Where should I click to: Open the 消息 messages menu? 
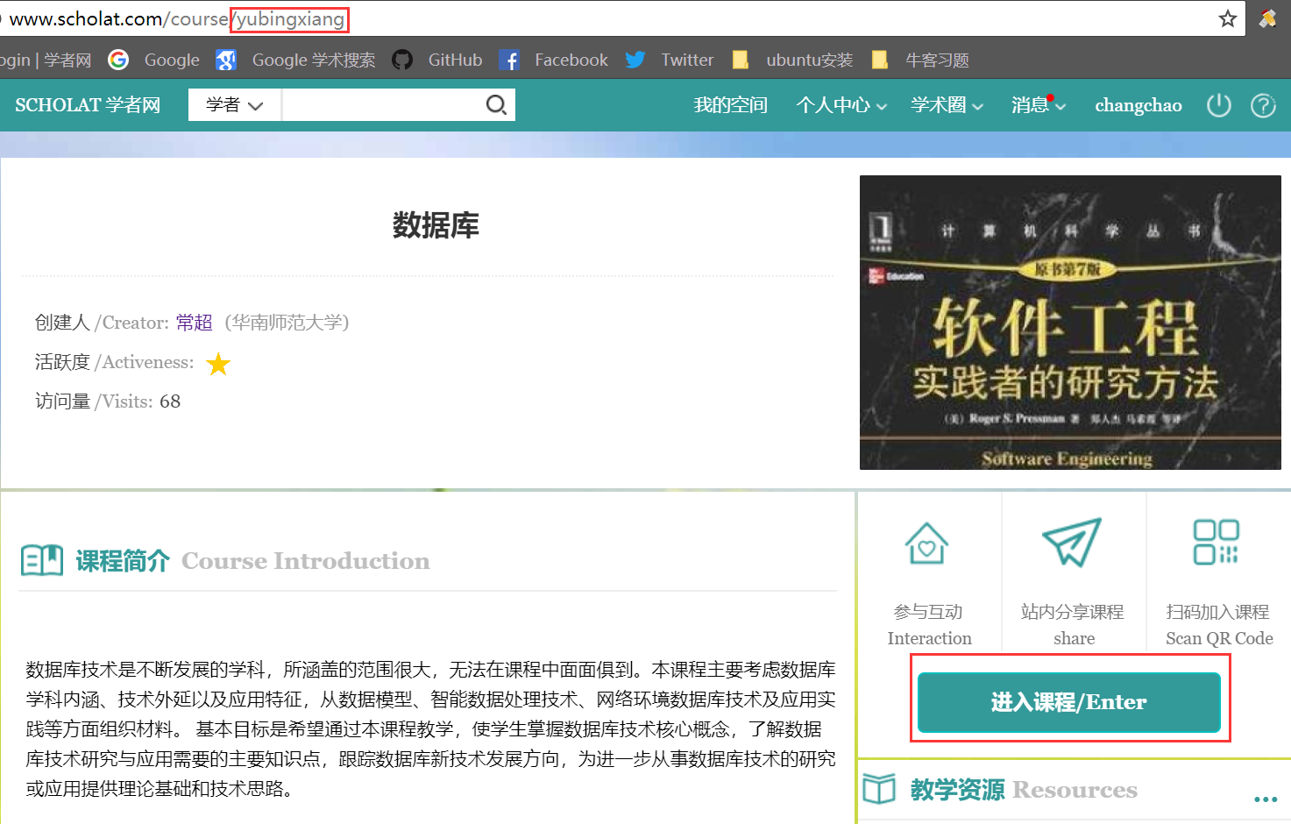1038,105
